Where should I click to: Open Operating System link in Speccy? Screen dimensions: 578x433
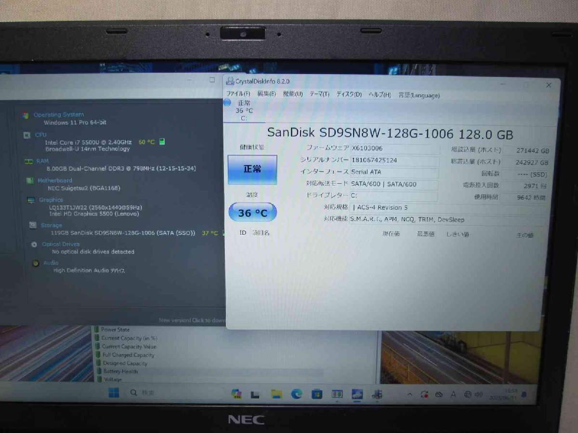58,115
